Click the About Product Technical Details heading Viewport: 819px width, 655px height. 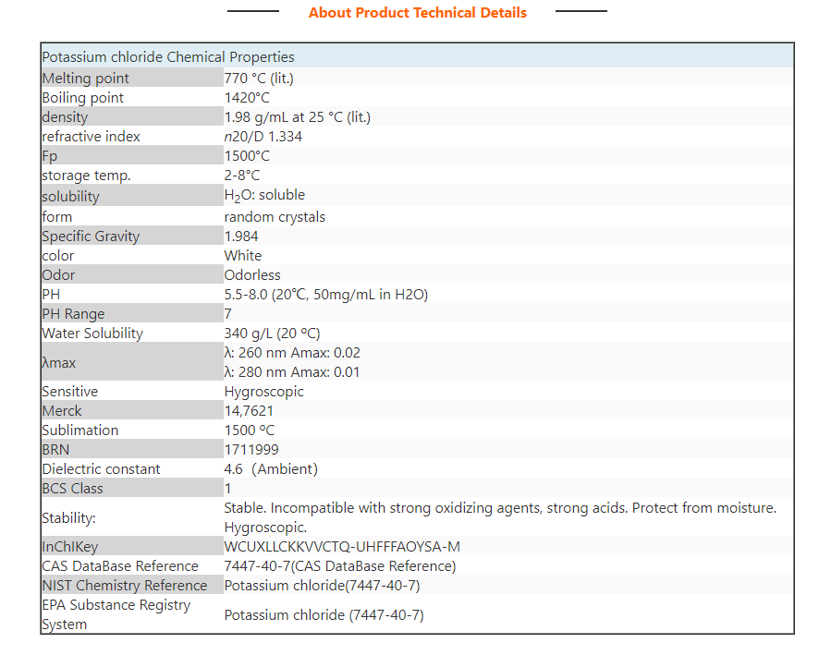point(417,13)
